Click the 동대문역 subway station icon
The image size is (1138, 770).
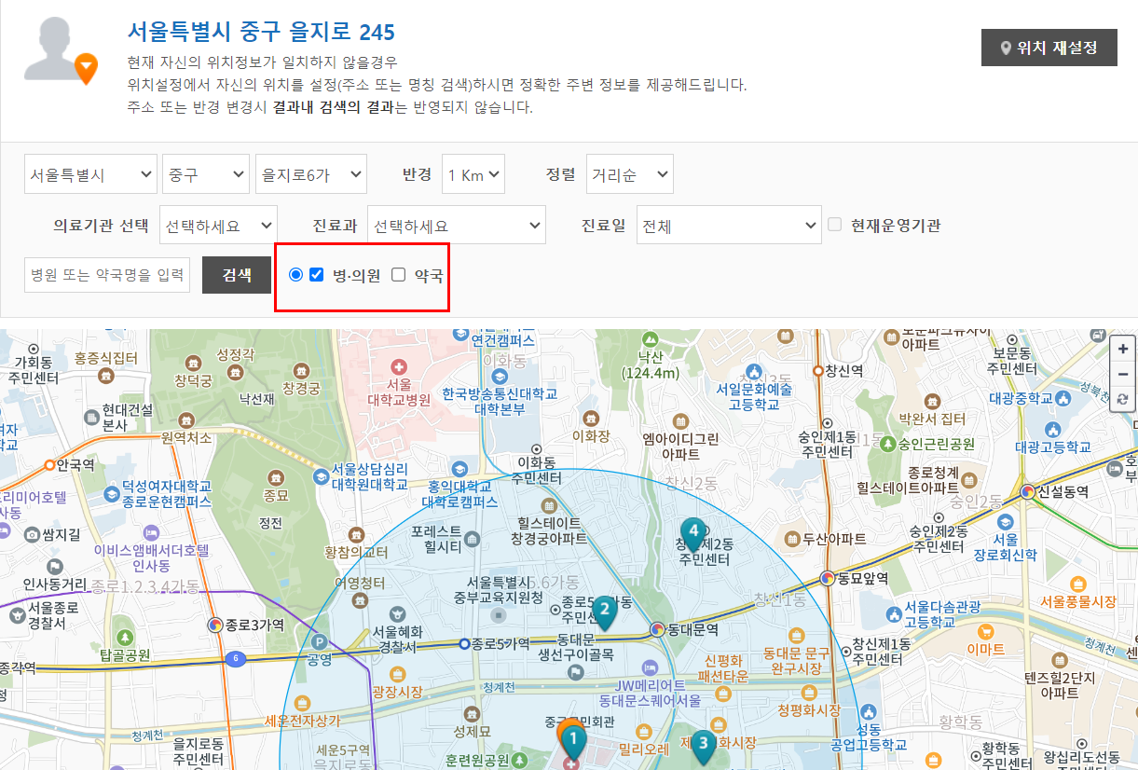(x=657, y=629)
